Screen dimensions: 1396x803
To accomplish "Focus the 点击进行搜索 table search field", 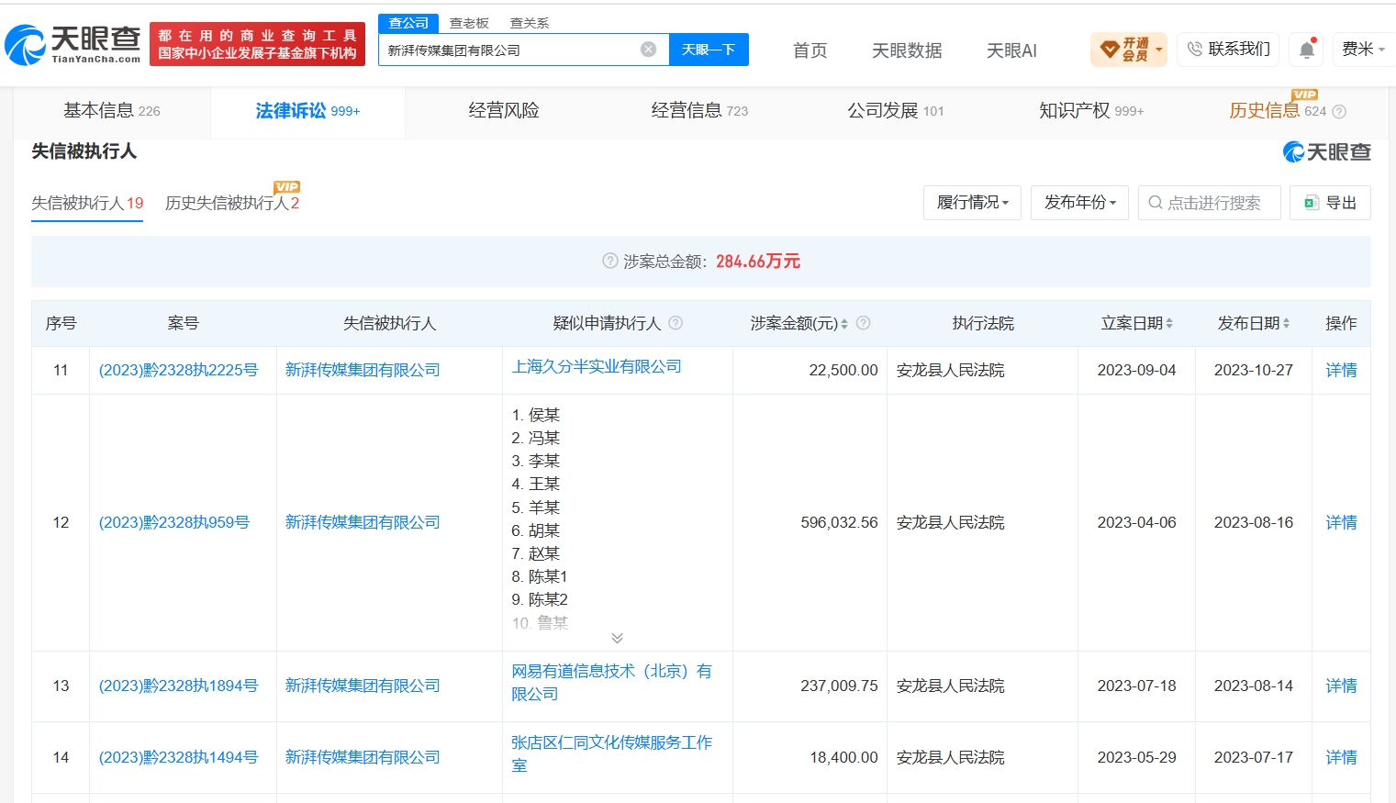I will tap(1210, 203).
